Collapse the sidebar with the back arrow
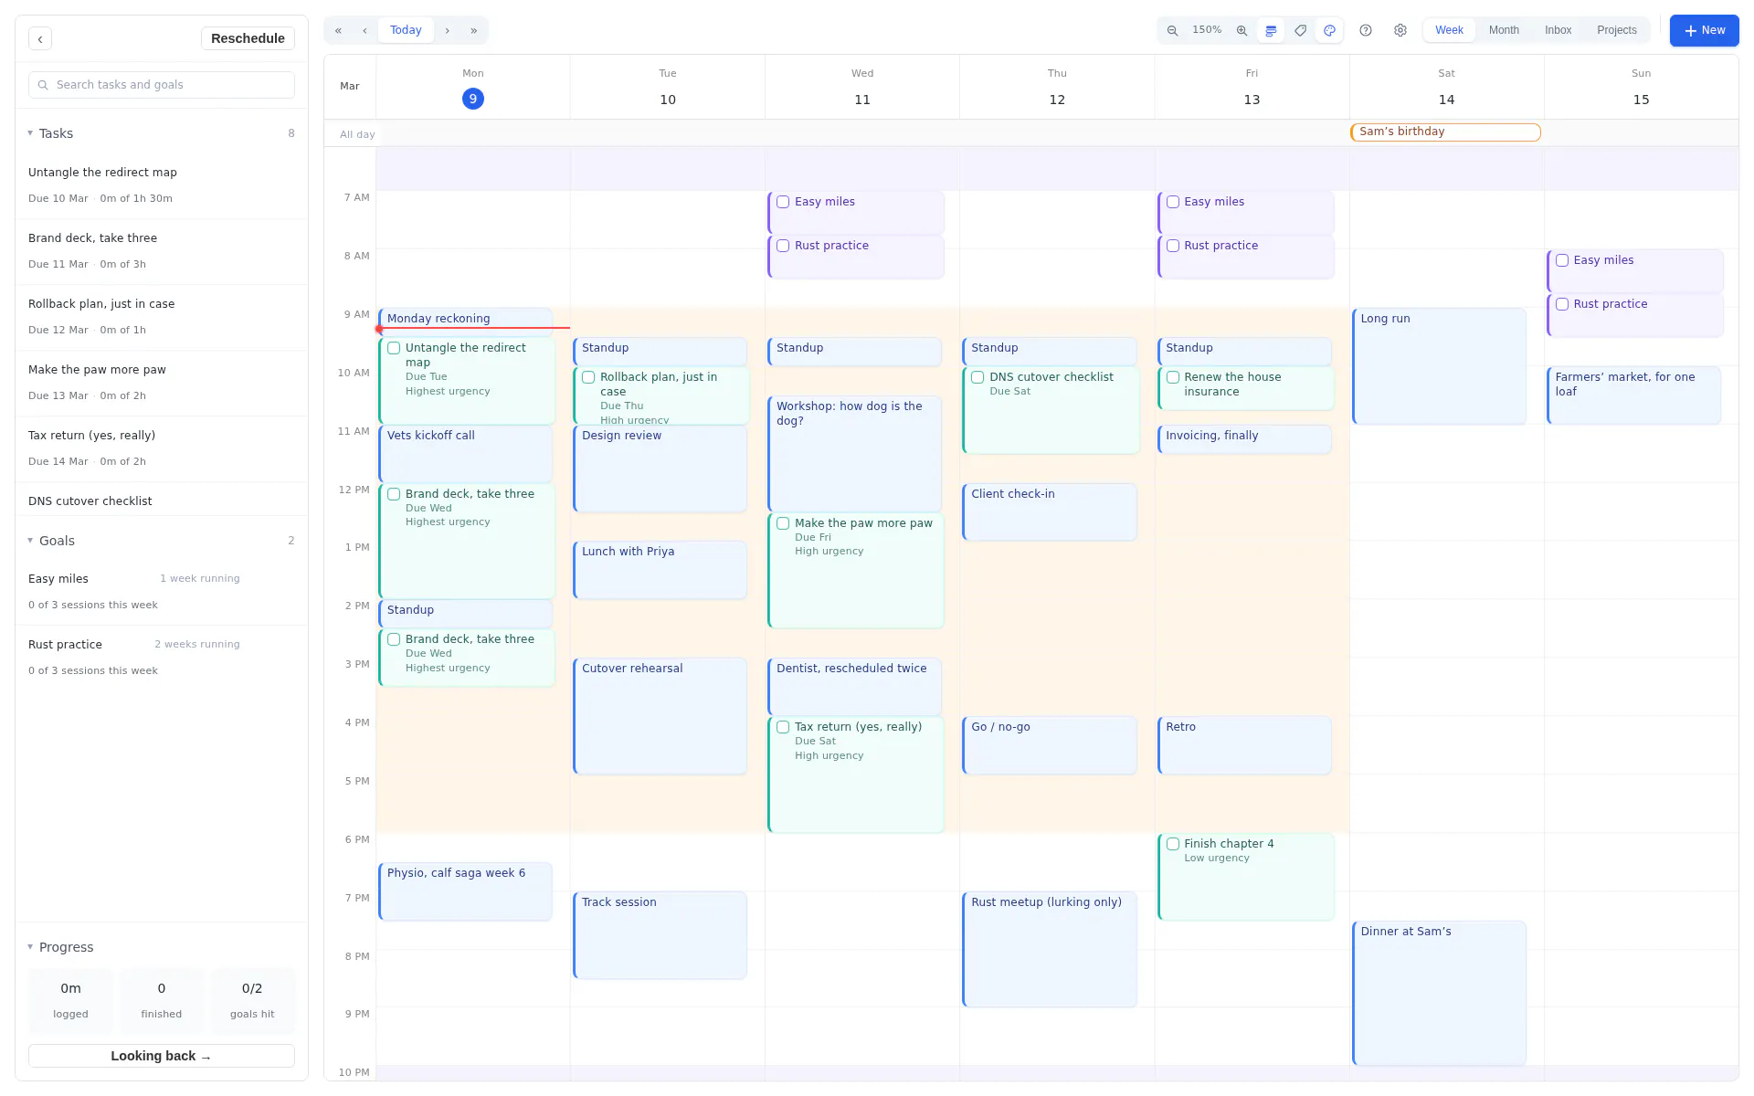The width and height of the screenshot is (1754, 1096). click(40, 38)
